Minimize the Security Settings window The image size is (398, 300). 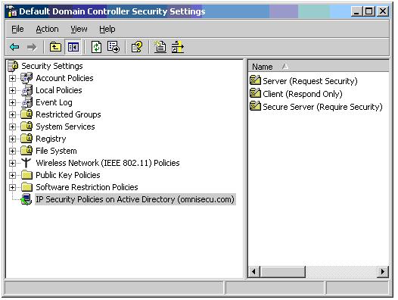click(357, 11)
